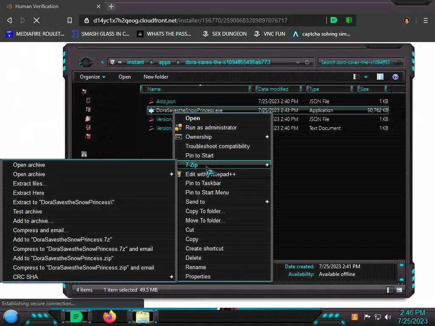Expand the Send to submenu

(x=223, y=202)
